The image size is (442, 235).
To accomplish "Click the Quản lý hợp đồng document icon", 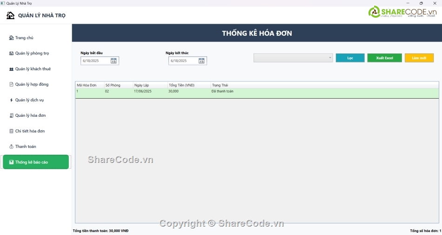I will (11, 84).
